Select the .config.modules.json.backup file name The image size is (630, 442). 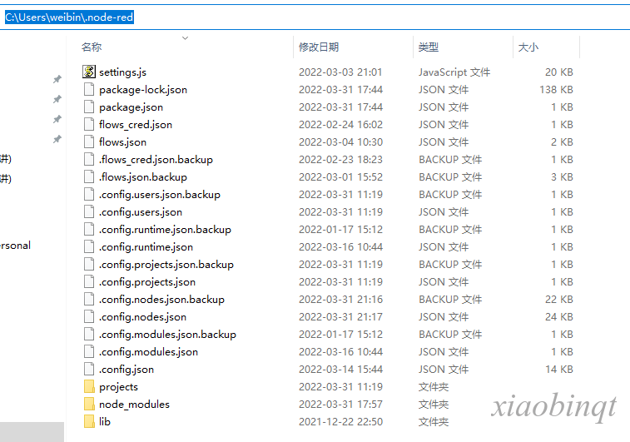(x=167, y=335)
